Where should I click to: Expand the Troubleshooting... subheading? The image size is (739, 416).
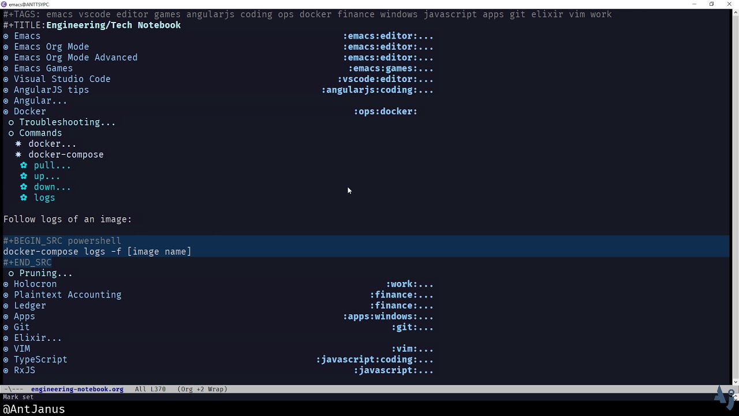67,122
